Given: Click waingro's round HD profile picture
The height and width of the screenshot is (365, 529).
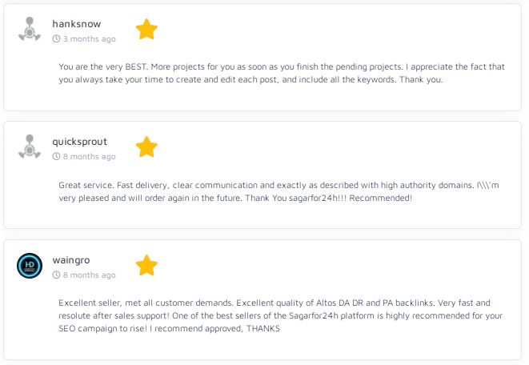Looking at the screenshot, I should point(30,266).
